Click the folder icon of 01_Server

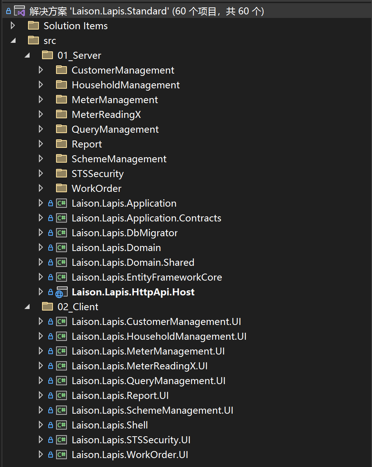click(47, 55)
